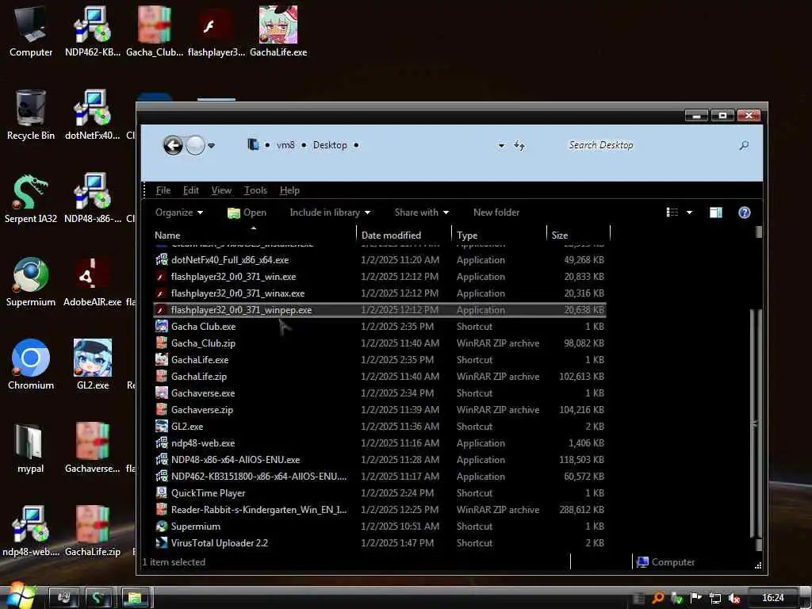Open the Share with dropdown
Viewport: 812px width, 609px height.
422,213
